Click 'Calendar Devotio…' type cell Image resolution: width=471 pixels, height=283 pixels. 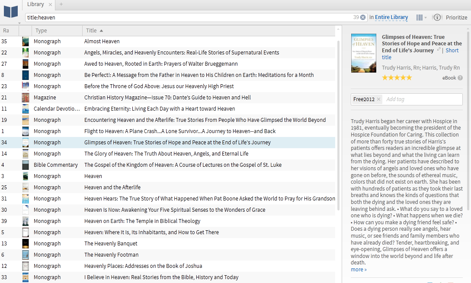click(x=57, y=109)
